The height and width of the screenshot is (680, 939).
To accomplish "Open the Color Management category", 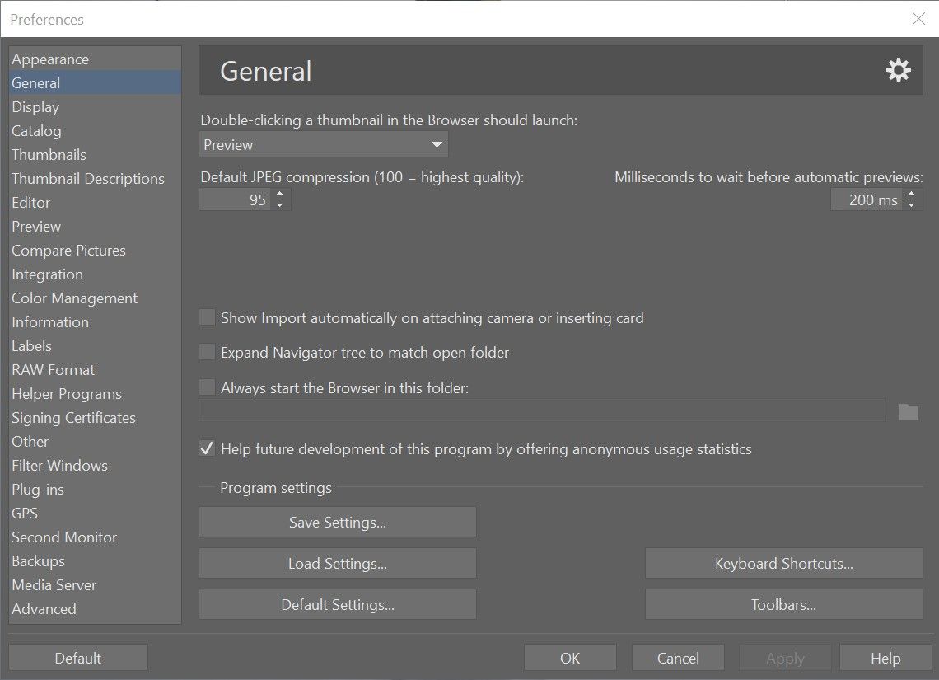I will [74, 298].
